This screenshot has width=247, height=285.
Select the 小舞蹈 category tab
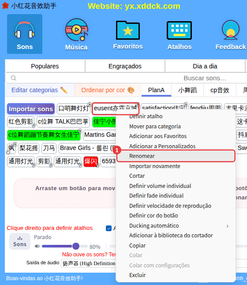(187, 90)
